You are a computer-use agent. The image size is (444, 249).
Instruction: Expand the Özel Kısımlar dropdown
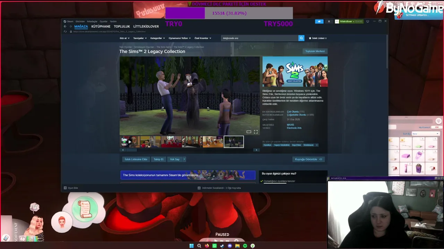coord(203,38)
